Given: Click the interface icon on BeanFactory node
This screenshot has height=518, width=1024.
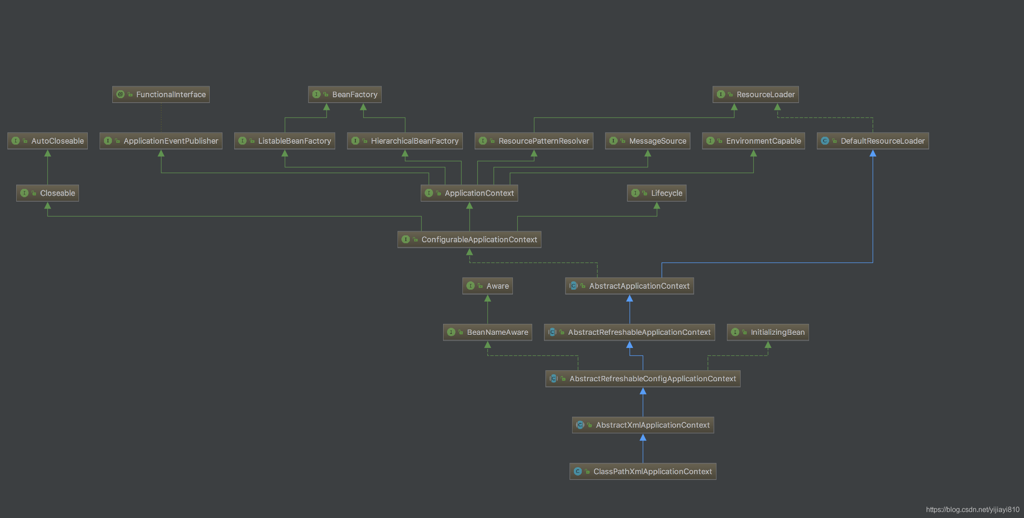Looking at the screenshot, I should coord(316,94).
